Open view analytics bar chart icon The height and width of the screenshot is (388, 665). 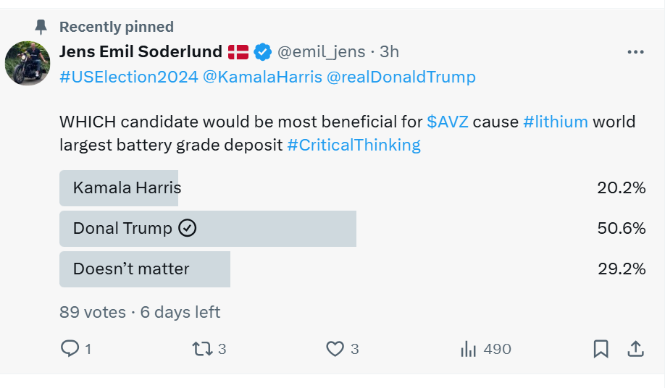(469, 349)
